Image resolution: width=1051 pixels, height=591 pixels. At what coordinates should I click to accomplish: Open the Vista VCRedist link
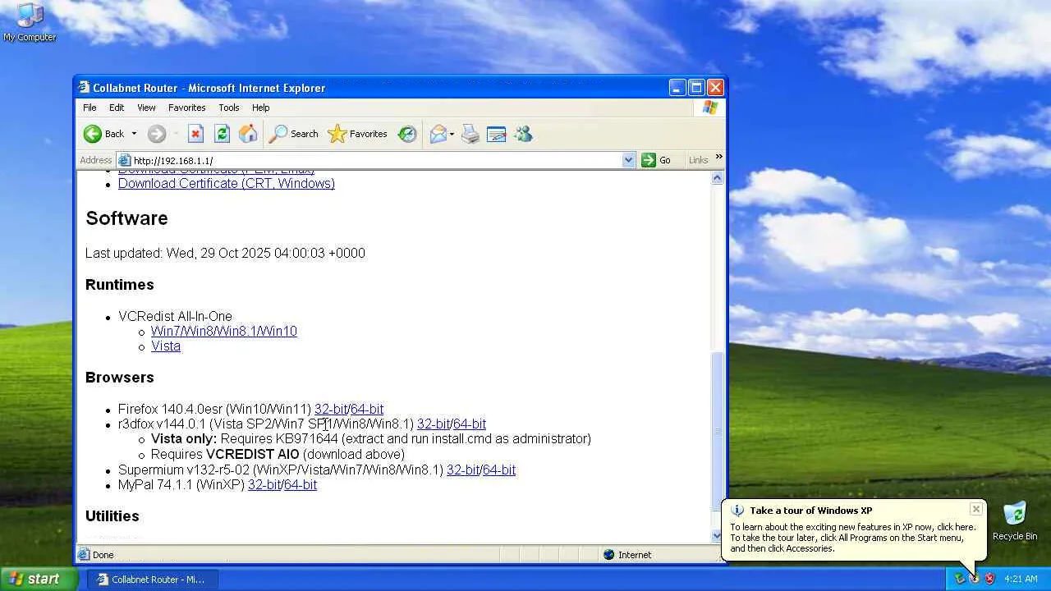coord(166,346)
